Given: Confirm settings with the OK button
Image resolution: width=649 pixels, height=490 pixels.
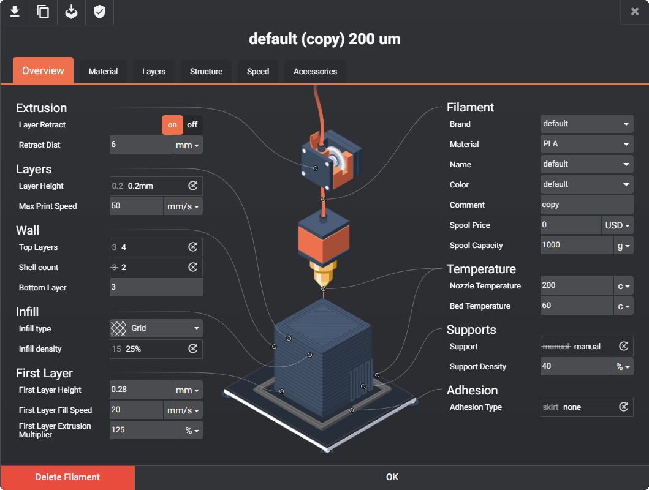Looking at the screenshot, I should point(392,477).
